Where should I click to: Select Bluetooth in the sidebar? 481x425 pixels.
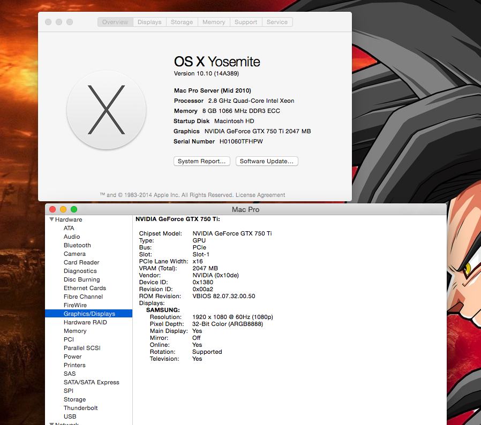(x=77, y=245)
